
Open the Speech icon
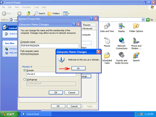click(x=136, y=57)
